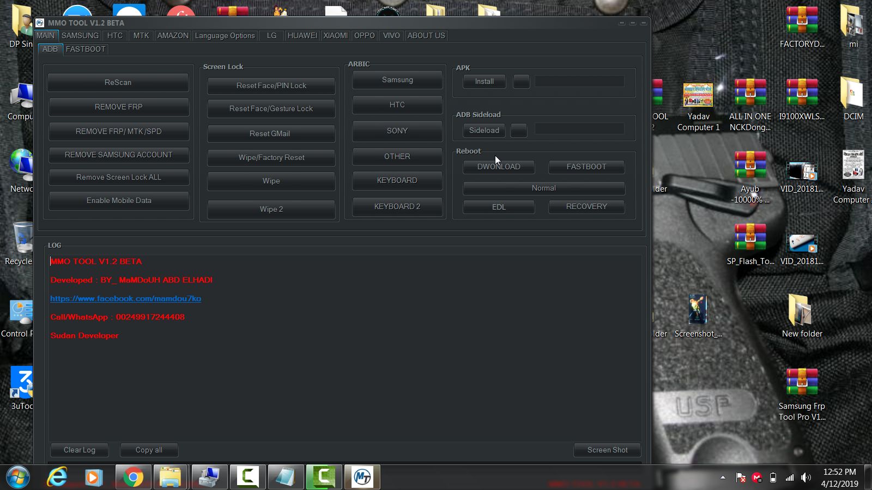
Task: Check the battery icon in system tray
Action: coord(773,477)
